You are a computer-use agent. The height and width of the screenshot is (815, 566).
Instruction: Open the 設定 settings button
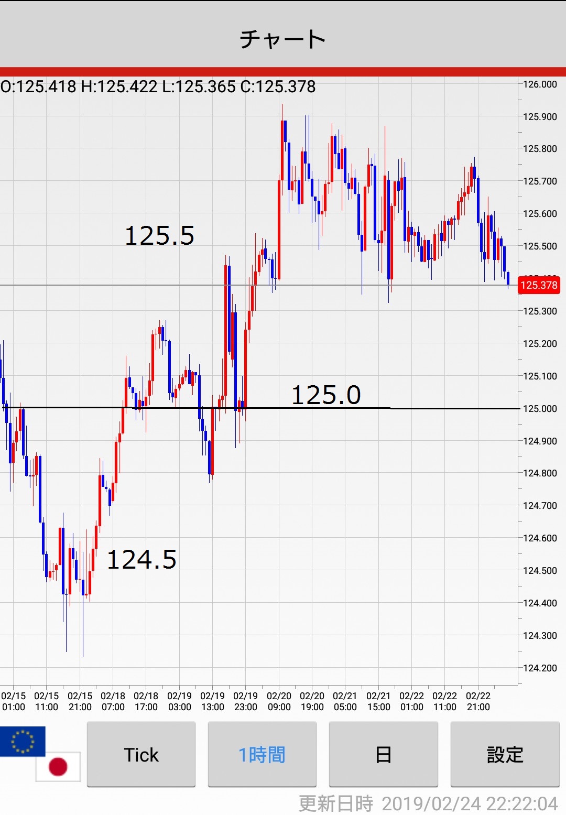pos(505,755)
